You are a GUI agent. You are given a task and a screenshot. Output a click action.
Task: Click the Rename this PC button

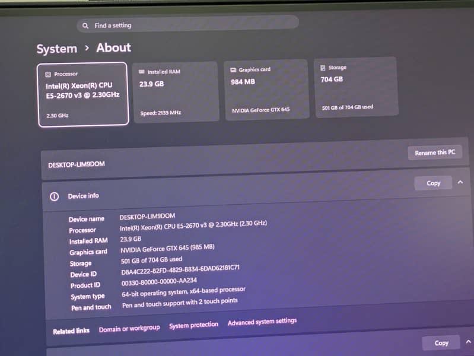[x=435, y=152]
